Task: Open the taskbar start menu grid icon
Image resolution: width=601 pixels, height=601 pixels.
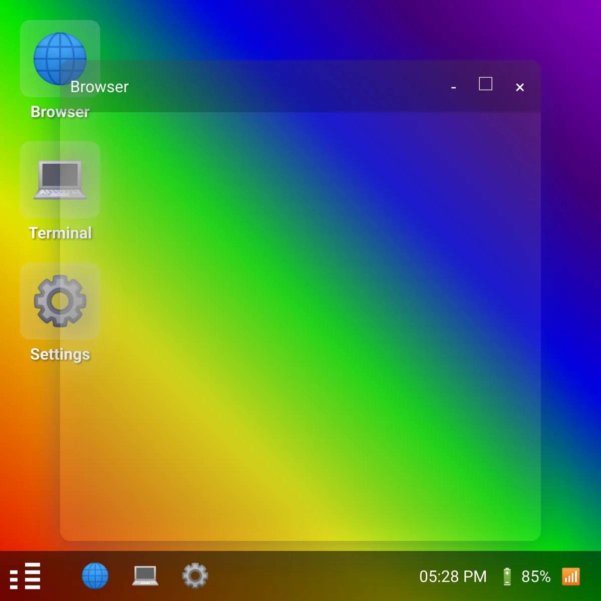Action: (25, 576)
